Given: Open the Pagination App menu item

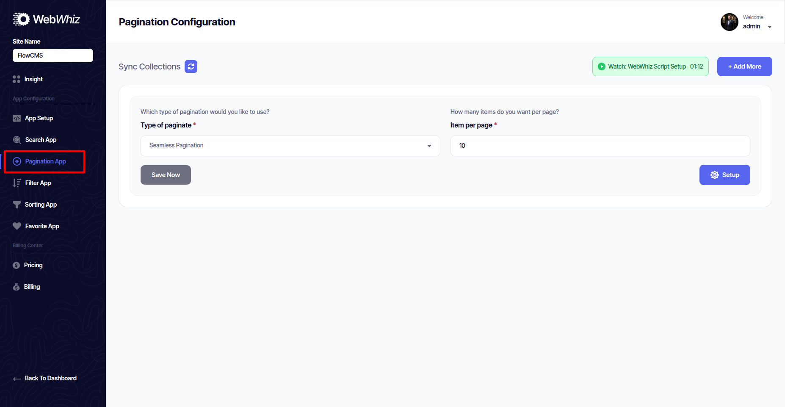Looking at the screenshot, I should click(45, 161).
